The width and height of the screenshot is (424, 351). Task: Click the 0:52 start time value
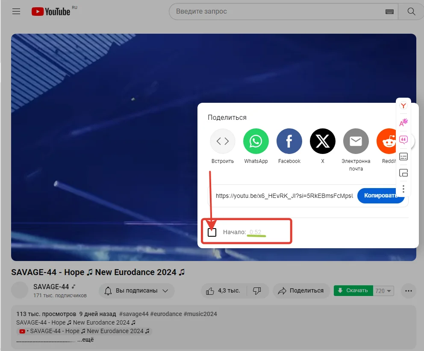pyautogui.click(x=255, y=232)
